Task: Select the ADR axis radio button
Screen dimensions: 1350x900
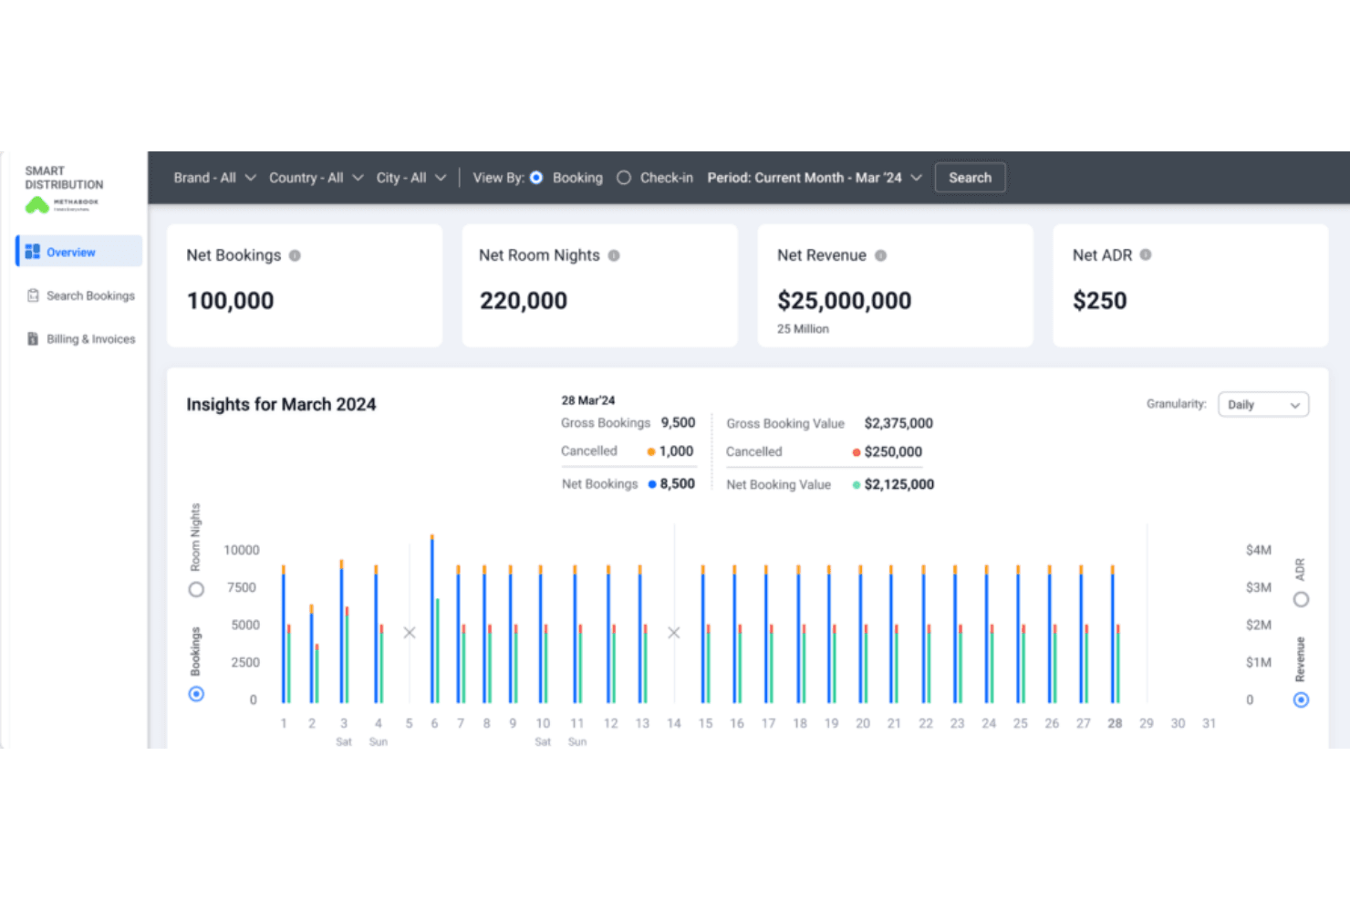Action: (1302, 599)
